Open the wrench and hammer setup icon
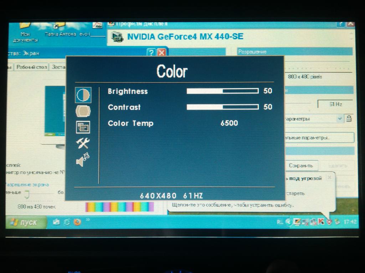 83,143
